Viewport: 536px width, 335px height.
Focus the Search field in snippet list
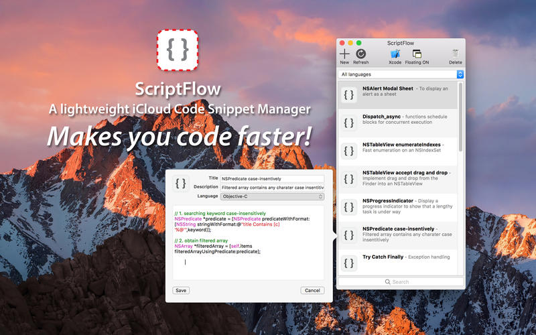[401, 282]
